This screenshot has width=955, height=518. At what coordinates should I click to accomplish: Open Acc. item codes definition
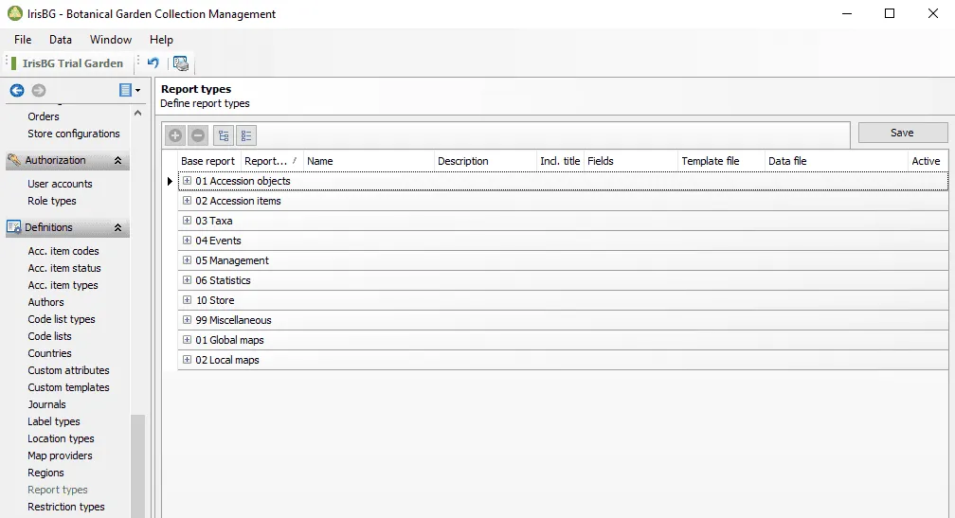(x=63, y=251)
